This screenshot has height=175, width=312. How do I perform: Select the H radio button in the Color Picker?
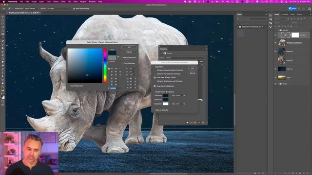[x=109, y=69]
